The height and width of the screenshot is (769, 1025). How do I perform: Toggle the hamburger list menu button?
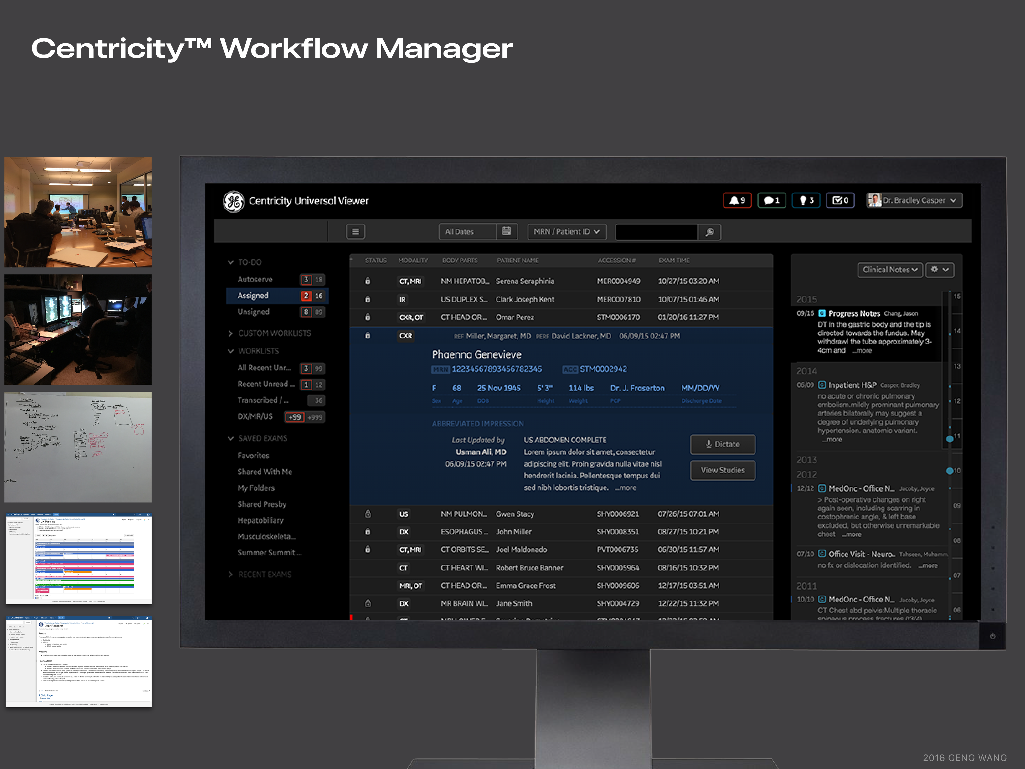355,231
